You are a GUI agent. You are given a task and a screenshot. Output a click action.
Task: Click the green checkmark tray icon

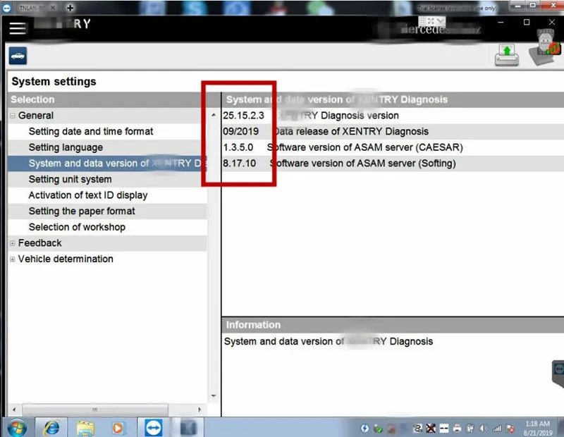[x=378, y=429]
